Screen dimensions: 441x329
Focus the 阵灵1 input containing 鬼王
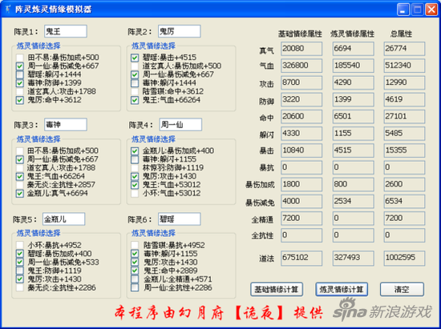[x=66, y=31]
